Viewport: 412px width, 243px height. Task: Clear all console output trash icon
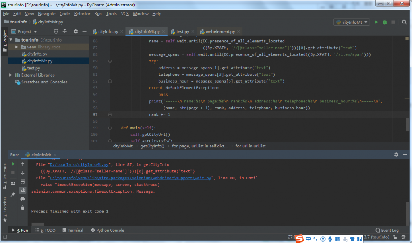[23, 208]
